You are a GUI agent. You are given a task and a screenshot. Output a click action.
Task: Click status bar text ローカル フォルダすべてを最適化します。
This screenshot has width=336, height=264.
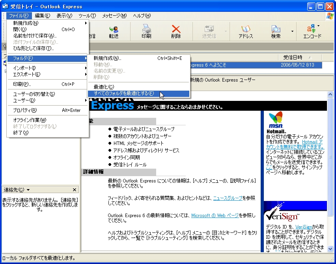[39, 258]
